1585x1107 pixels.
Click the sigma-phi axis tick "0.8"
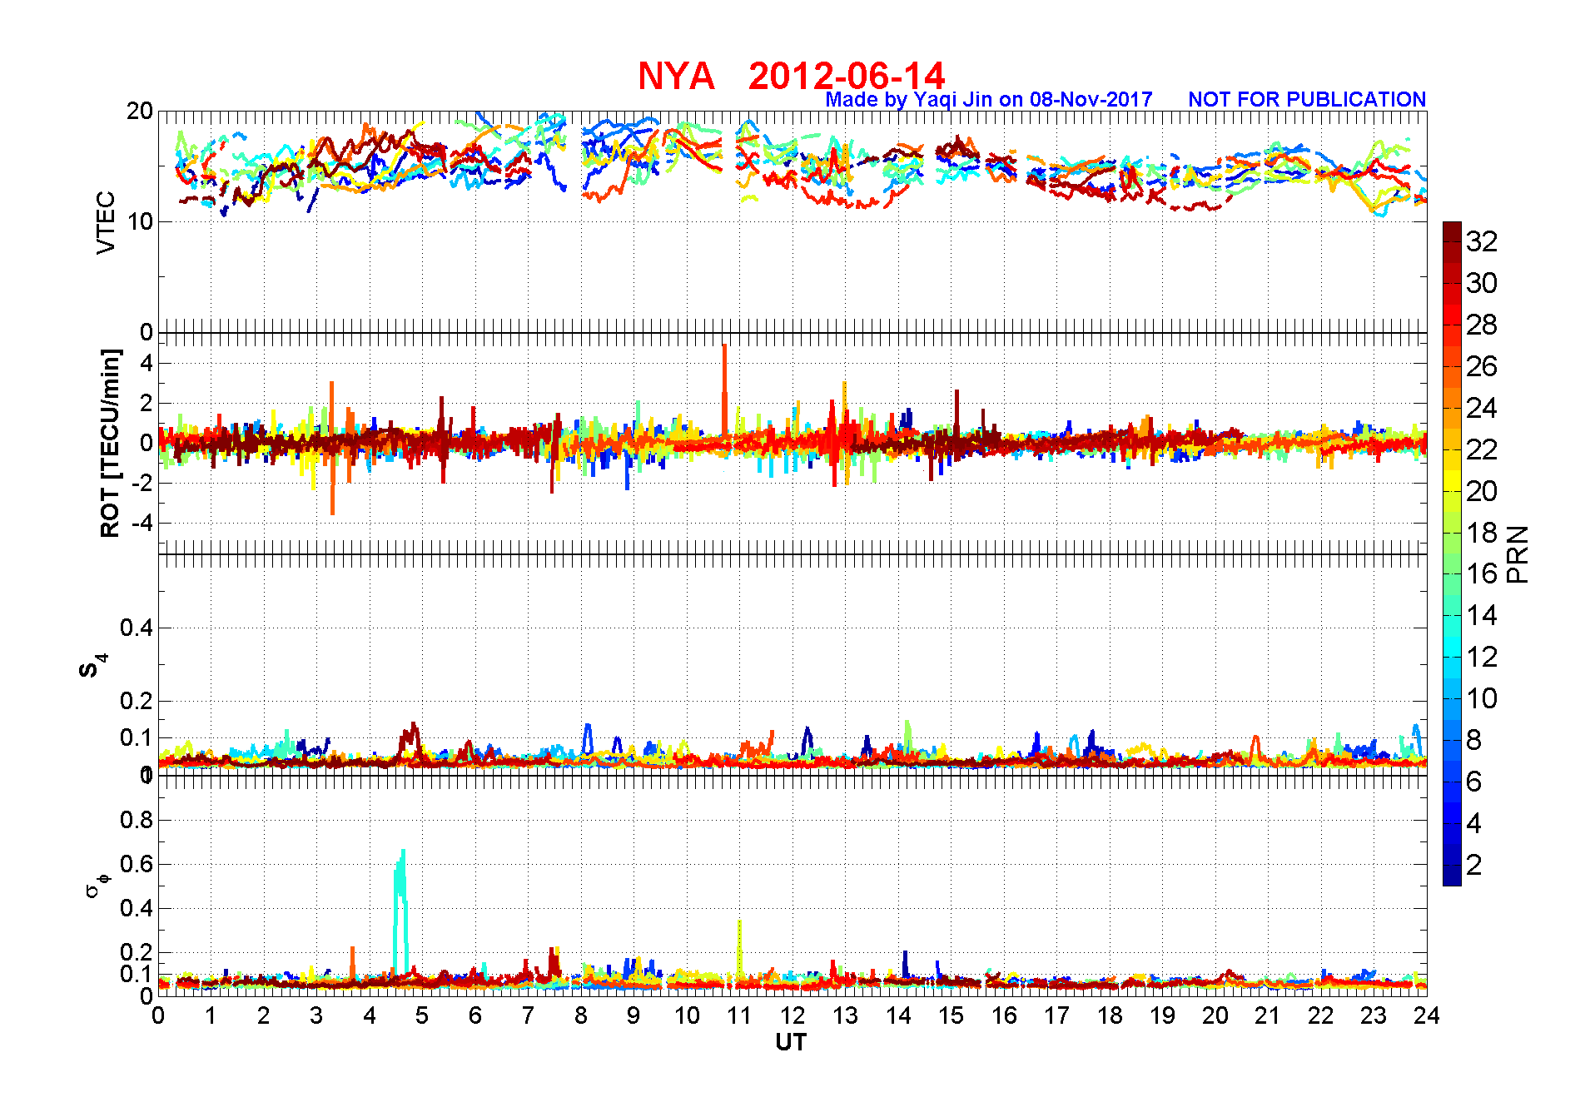click(137, 820)
